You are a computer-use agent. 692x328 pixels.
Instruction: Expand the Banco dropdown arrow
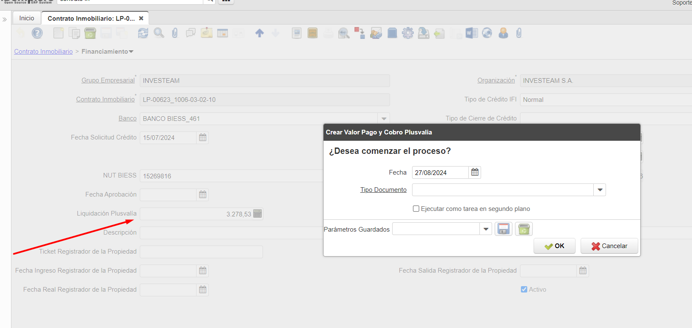384,119
